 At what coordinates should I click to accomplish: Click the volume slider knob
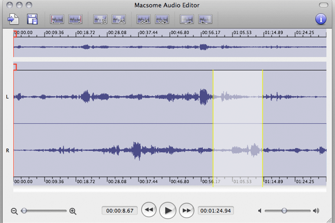click(x=284, y=210)
